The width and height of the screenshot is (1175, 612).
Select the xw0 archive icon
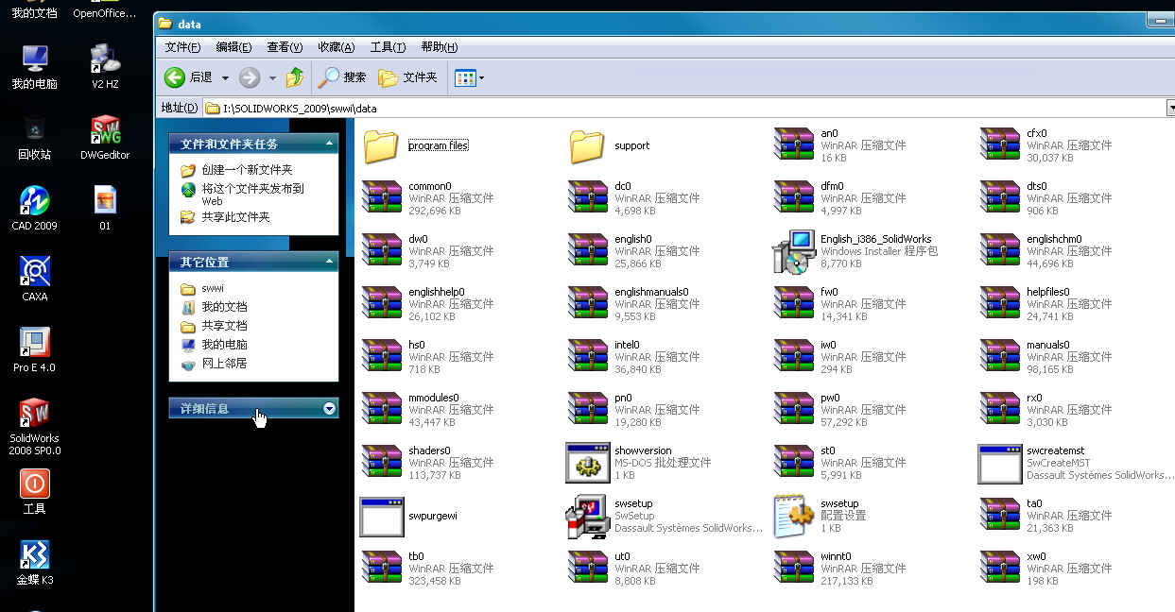click(1000, 569)
